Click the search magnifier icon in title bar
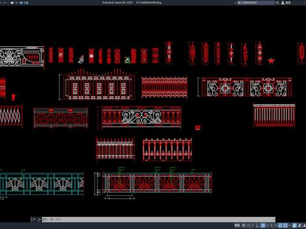306x229 pixels. 277,3
